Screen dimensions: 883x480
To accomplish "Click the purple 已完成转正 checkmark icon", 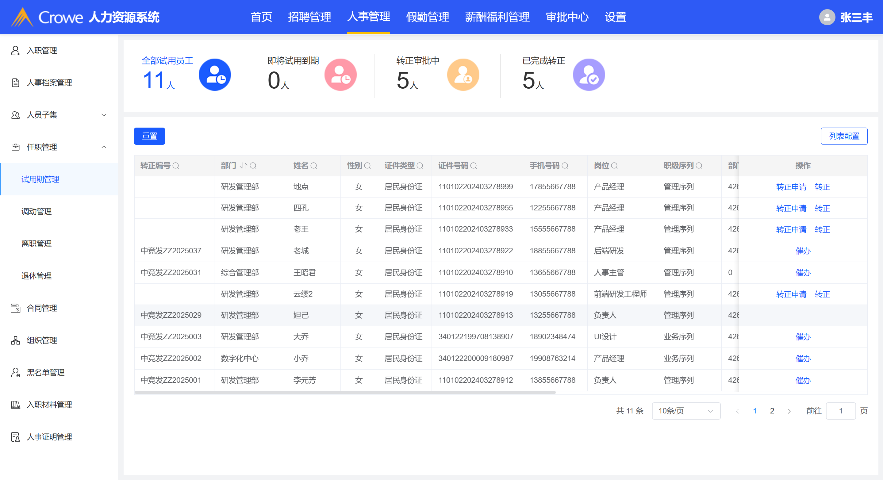I will click(589, 75).
